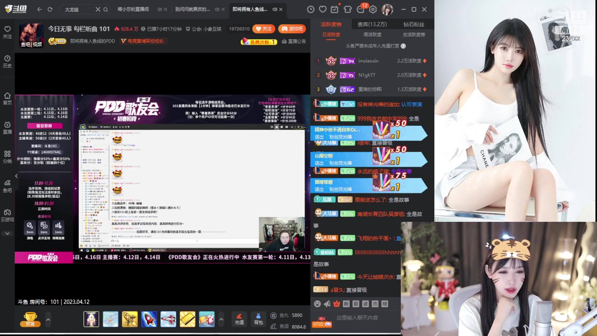
Task: Toggle the 粉 fan badge chat filter
Action: (346, 304)
